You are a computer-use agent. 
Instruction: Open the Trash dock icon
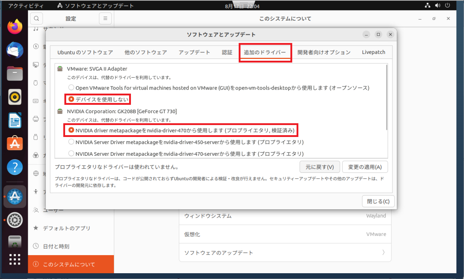(x=15, y=241)
